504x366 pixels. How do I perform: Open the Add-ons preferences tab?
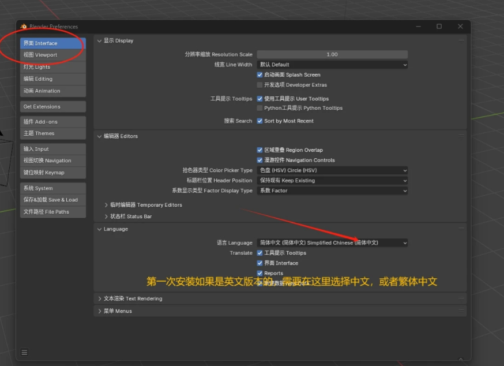point(53,122)
